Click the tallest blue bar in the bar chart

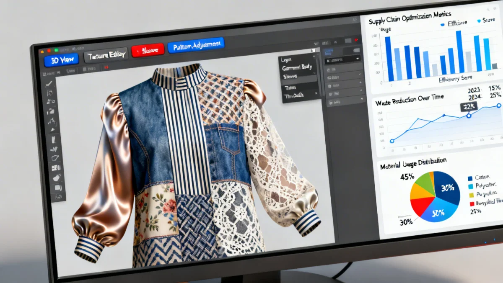click(x=460, y=51)
